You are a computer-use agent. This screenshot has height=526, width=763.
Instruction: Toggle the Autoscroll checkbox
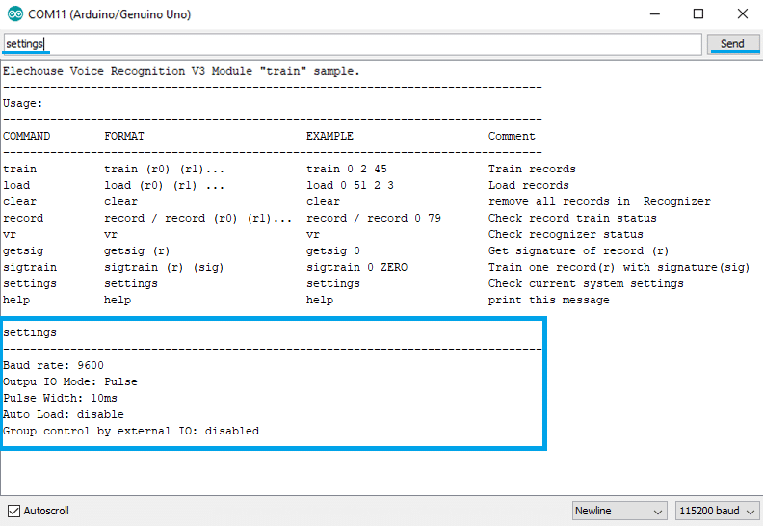point(14,511)
